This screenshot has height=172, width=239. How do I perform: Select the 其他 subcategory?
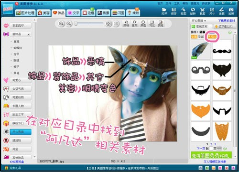pyautogui.click(x=16, y=73)
